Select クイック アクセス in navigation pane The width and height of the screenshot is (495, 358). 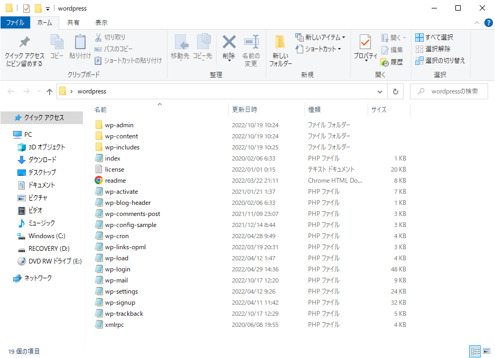click(42, 118)
